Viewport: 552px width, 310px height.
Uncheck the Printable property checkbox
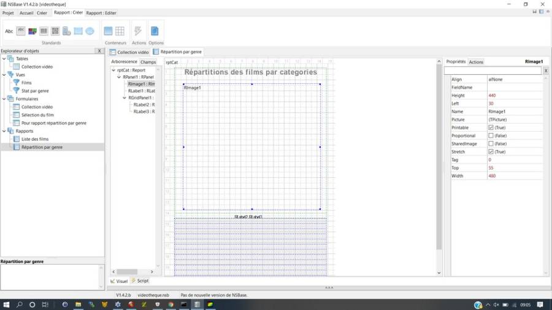491,127
